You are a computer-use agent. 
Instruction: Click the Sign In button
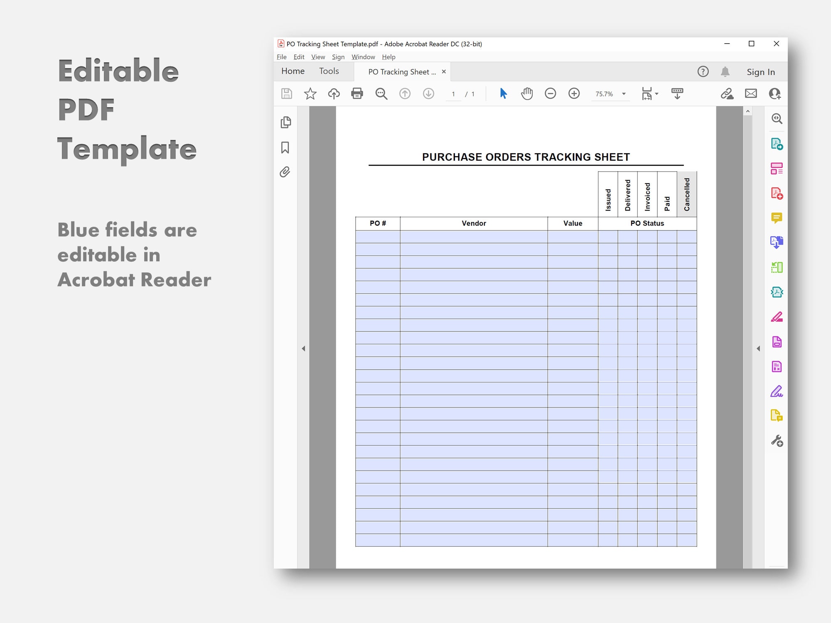click(x=761, y=71)
